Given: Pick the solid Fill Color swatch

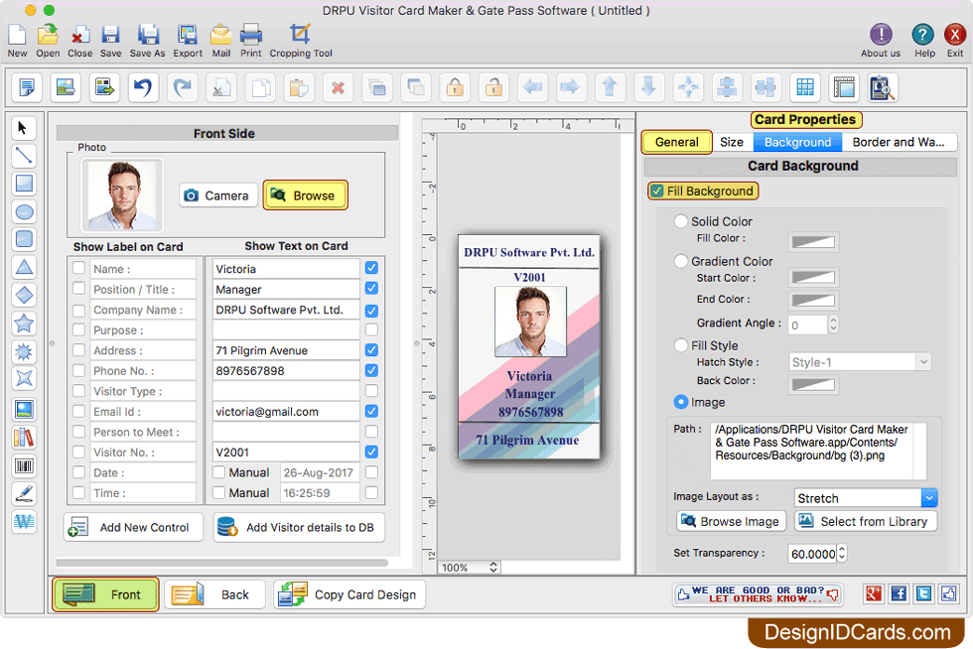Looking at the screenshot, I should click(x=813, y=242).
